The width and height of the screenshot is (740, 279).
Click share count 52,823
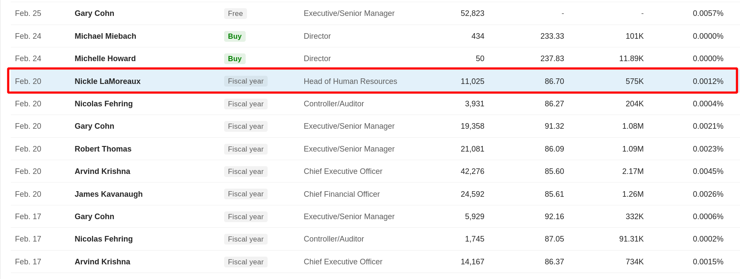point(472,13)
